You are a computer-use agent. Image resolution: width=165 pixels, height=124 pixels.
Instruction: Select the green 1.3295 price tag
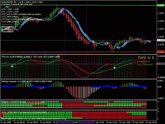point(161,5)
